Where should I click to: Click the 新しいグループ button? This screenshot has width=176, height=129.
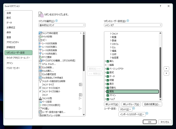point(131,104)
